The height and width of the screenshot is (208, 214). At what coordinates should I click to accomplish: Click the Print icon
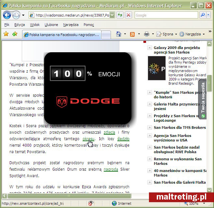tap(147, 34)
